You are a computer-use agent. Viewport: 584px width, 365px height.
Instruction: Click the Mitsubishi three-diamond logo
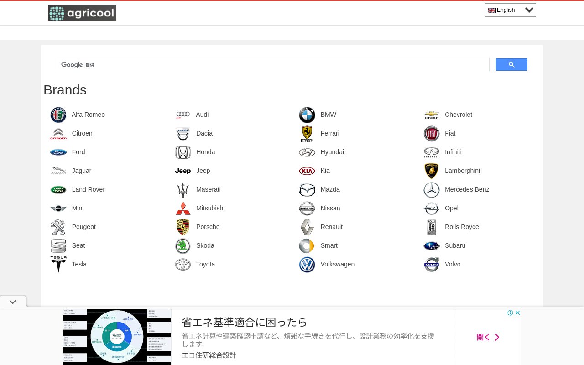(x=182, y=209)
